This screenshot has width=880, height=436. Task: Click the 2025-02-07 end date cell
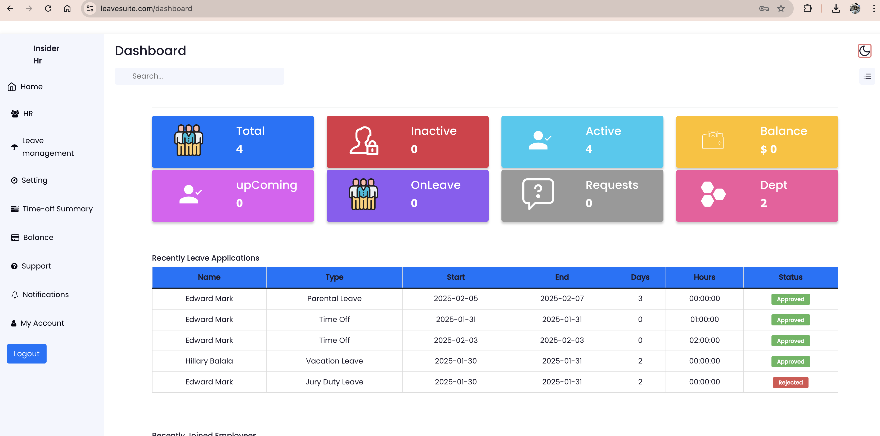562,299
